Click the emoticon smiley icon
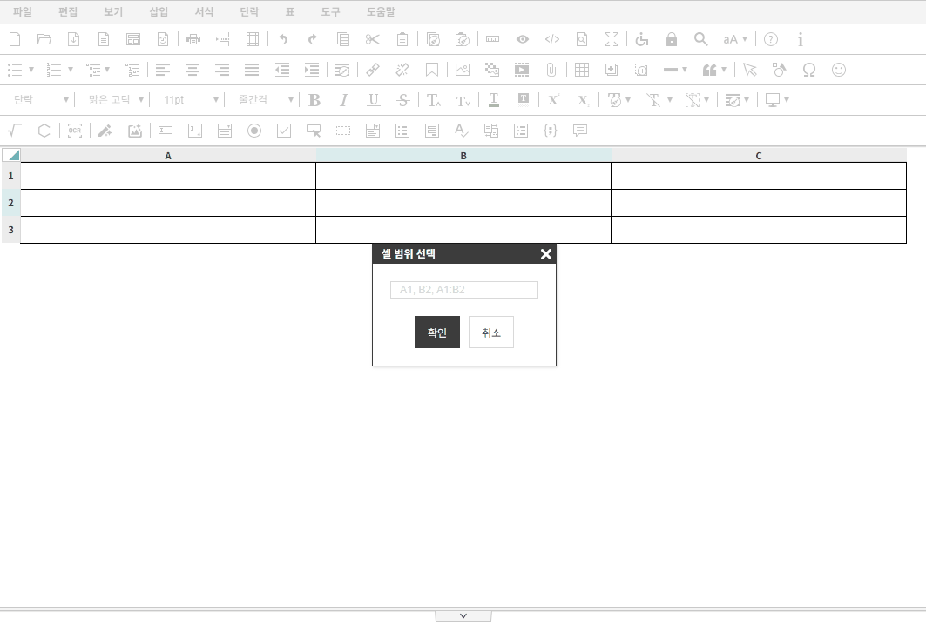This screenshot has width=926, height=625. [839, 70]
